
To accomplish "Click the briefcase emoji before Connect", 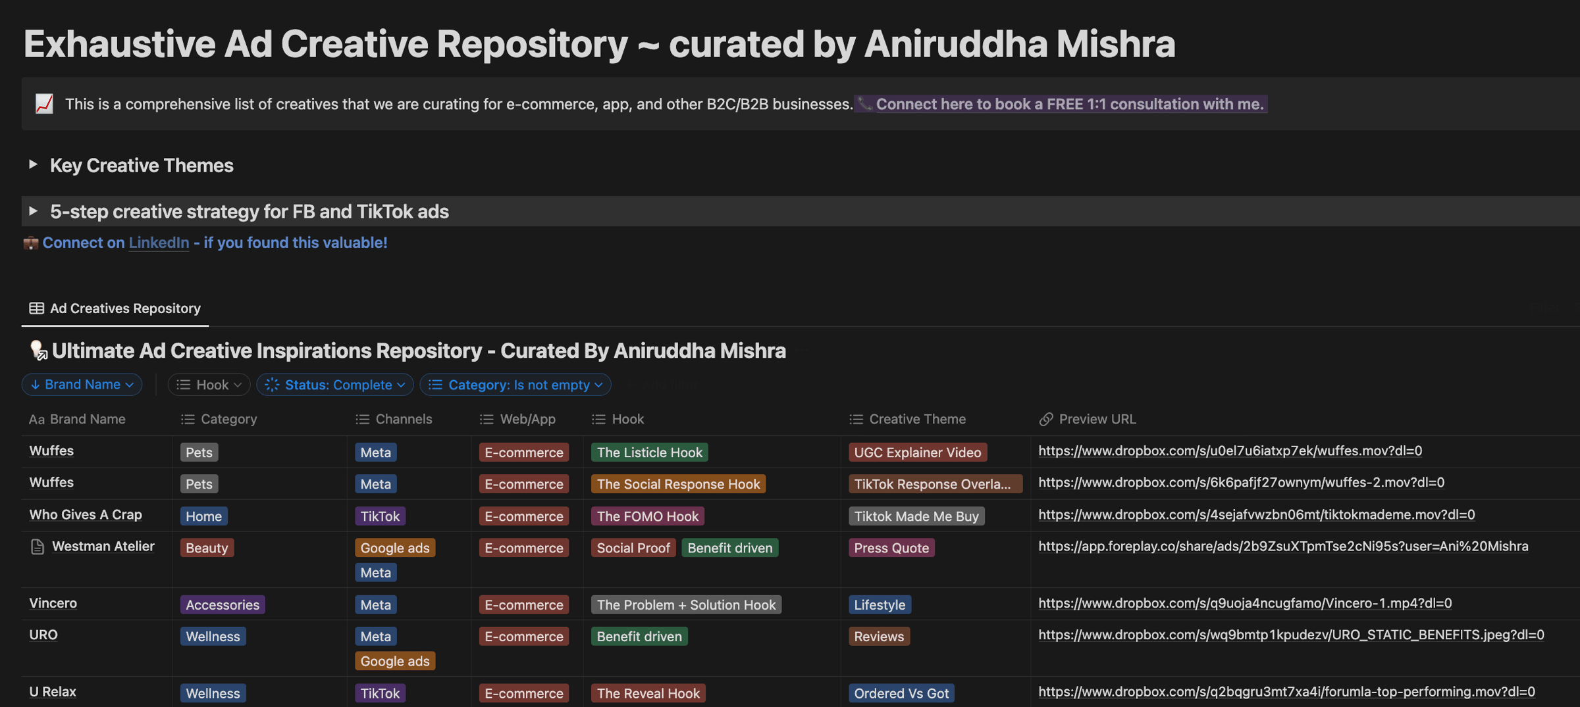I will [x=30, y=243].
